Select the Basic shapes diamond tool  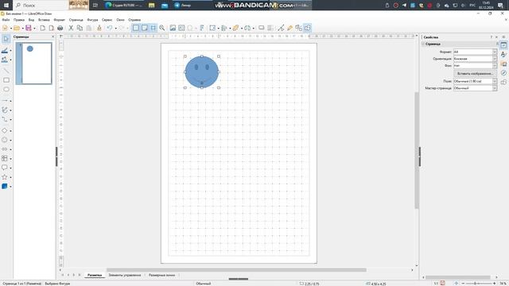coord(5,130)
